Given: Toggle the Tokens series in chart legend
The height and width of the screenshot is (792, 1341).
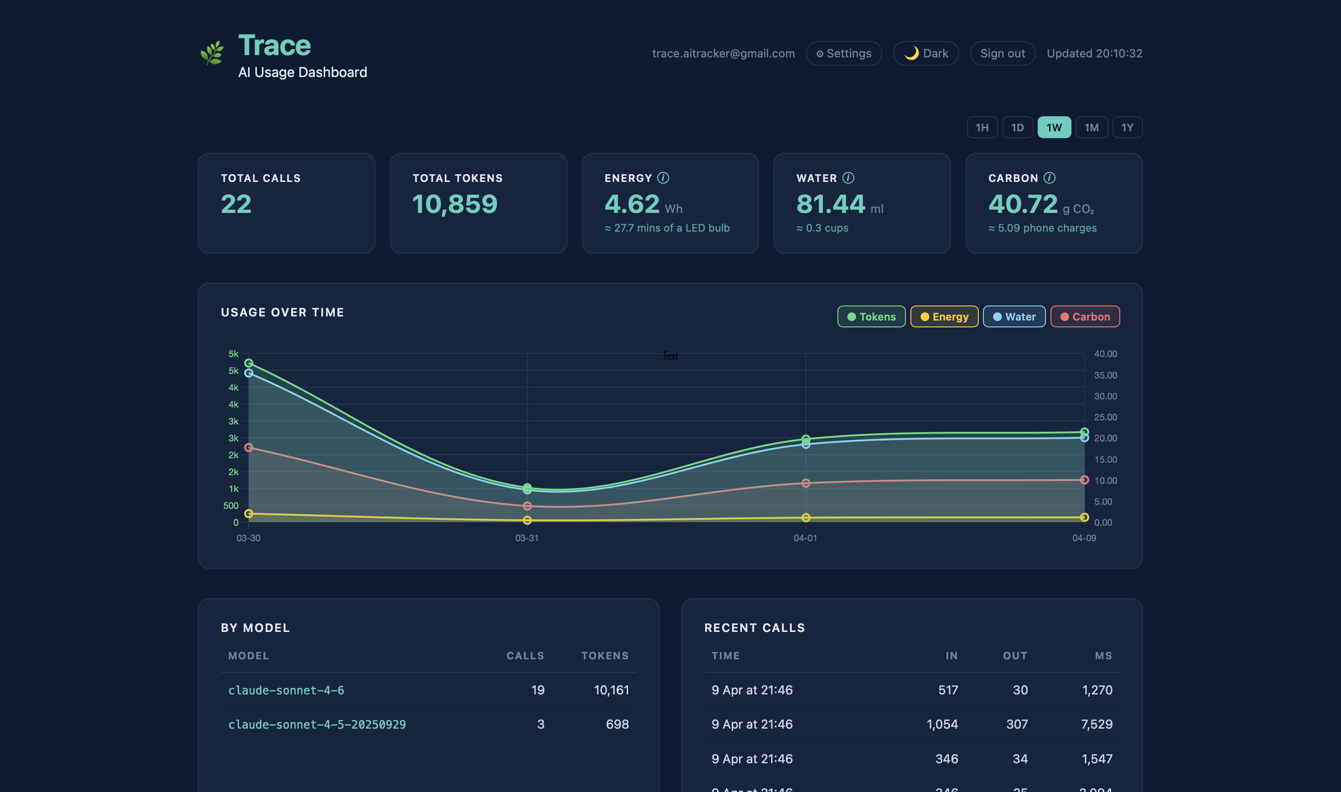Looking at the screenshot, I should [871, 316].
